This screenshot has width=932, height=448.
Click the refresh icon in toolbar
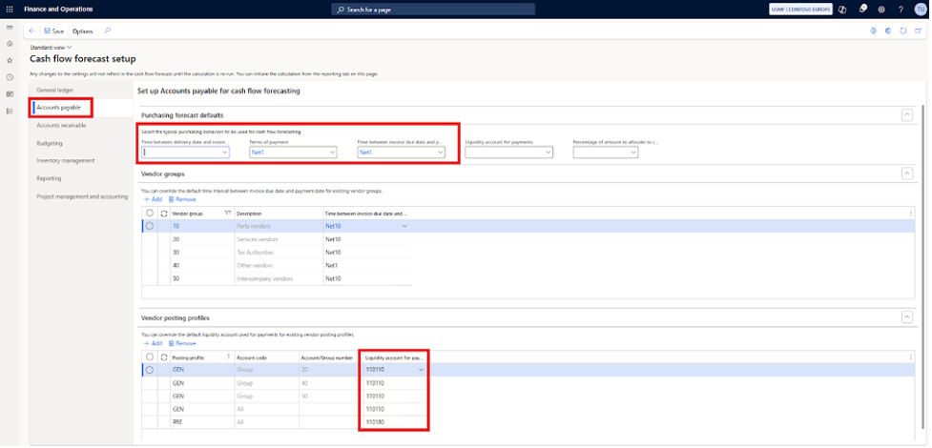tap(902, 31)
